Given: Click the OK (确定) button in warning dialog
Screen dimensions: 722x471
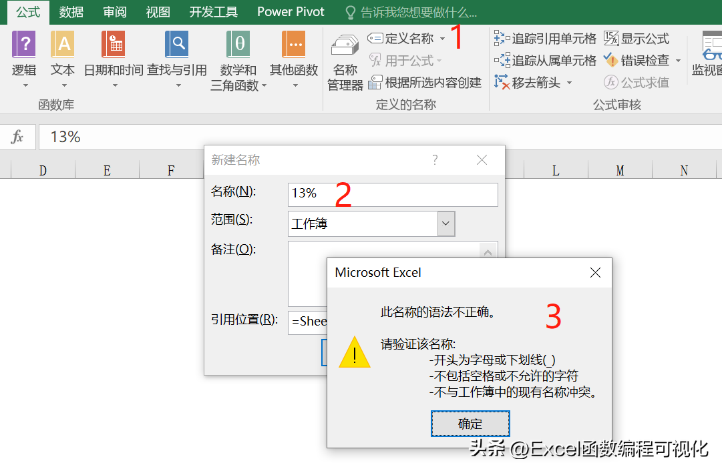Looking at the screenshot, I should 470,424.
